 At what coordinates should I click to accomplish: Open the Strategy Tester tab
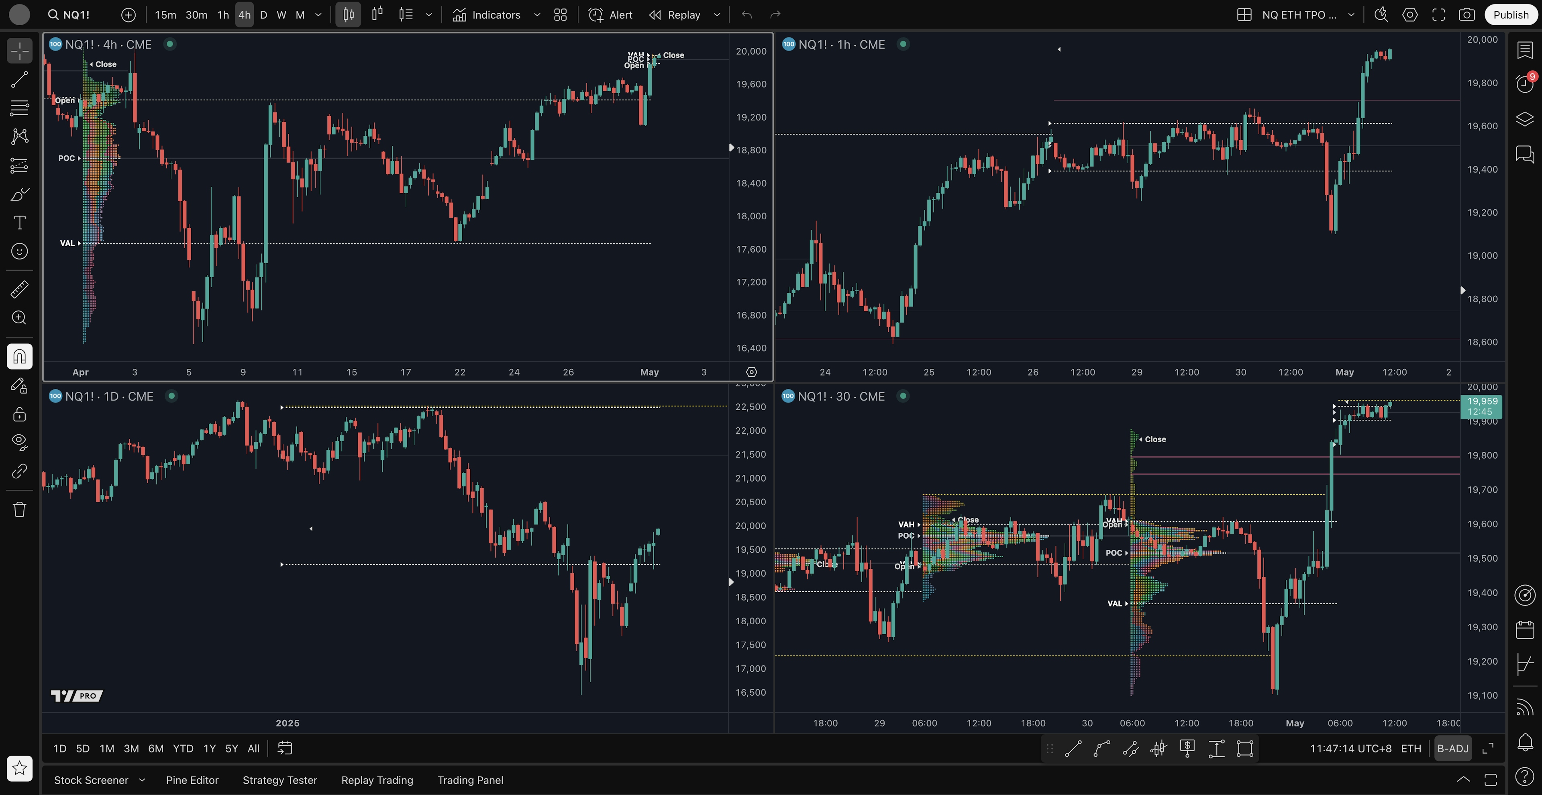click(x=279, y=780)
